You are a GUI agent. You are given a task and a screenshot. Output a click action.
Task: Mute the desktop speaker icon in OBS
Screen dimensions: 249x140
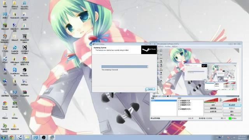pos(238,100)
